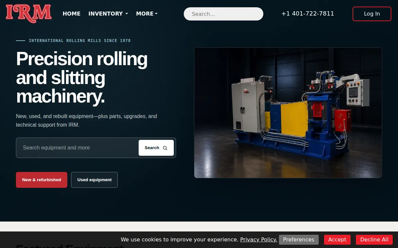398x248 pixels.
Task: Open the Privacy Policy link
Action: pos(259,239)
